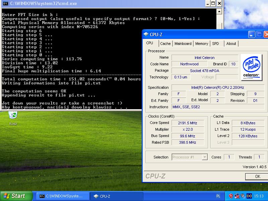Image resolution: width=268 pixels, height=201 pixels.
Task: Click the Intel Inside Celeron logo
Action: [x=252, y=67]
